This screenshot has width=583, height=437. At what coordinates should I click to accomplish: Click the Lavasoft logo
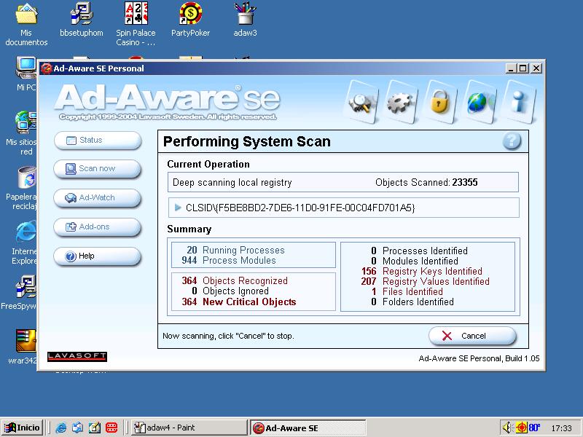pos(77,356)
